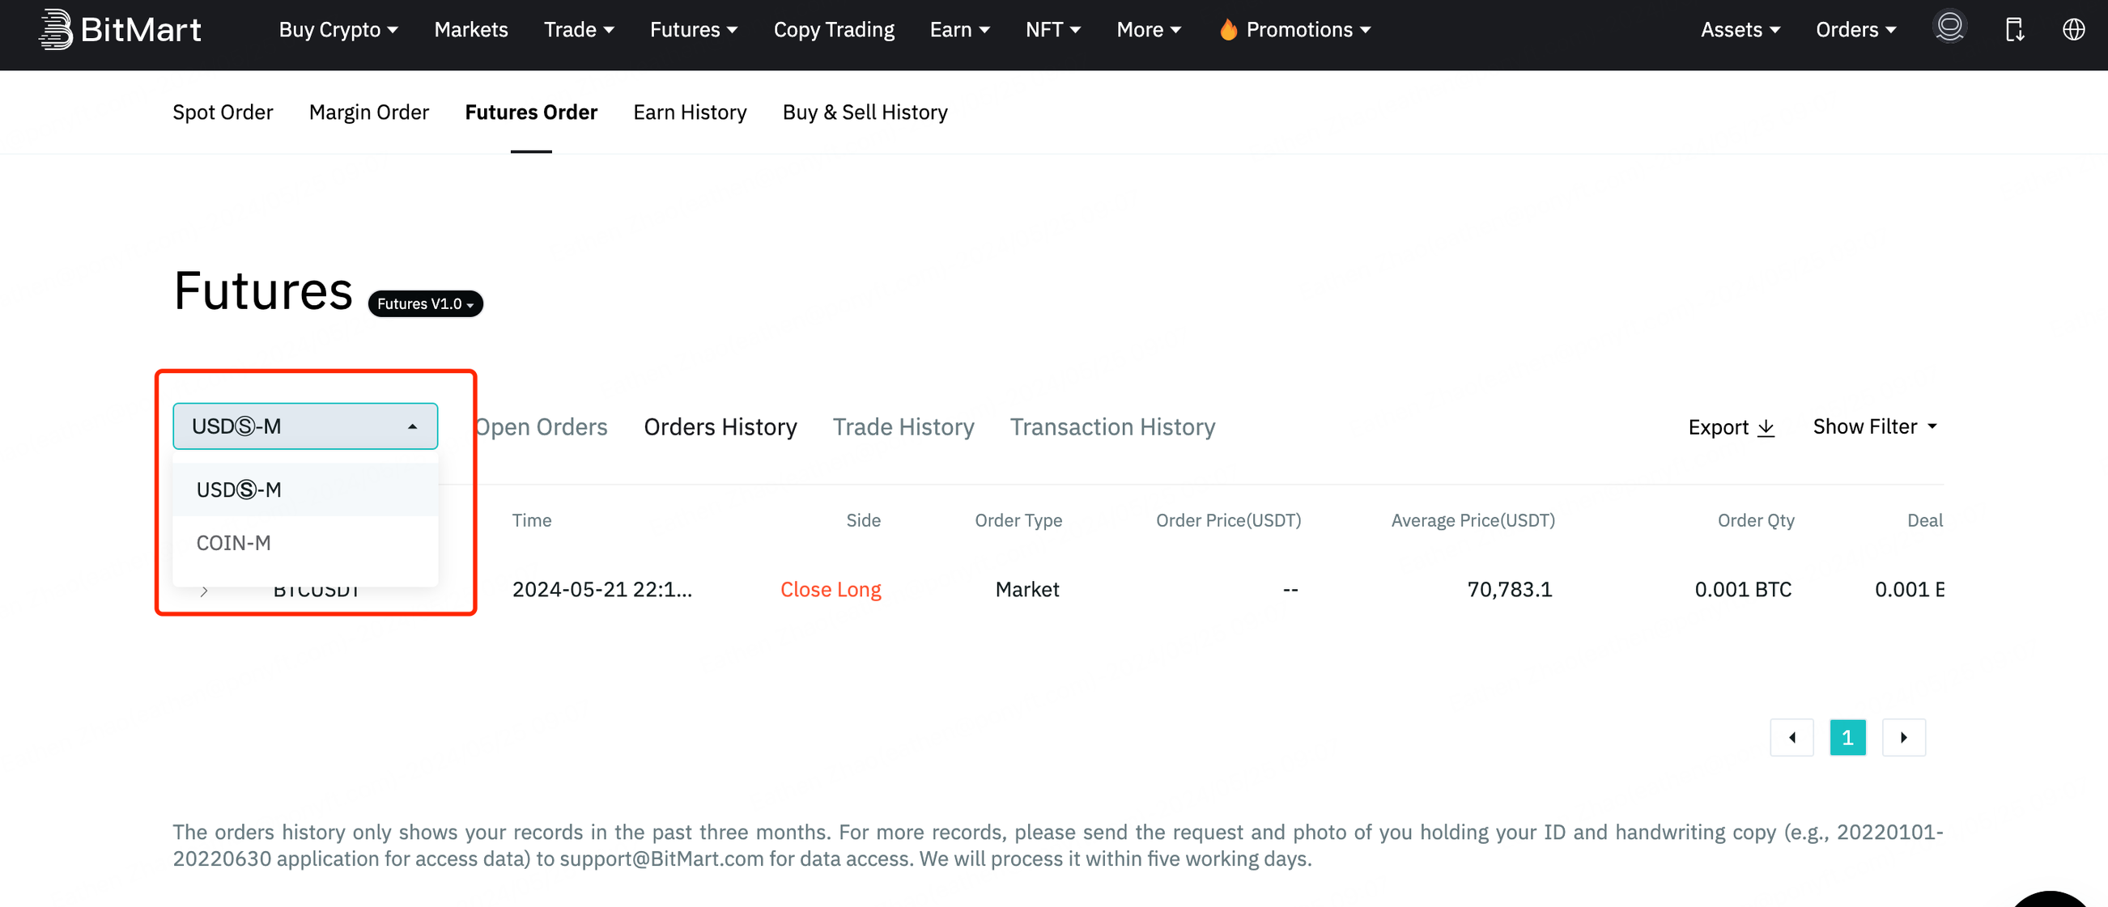Switch to the Spot Order tab
The height and width of the screenshot is (907, 2108).
click(x=223, y=112)
